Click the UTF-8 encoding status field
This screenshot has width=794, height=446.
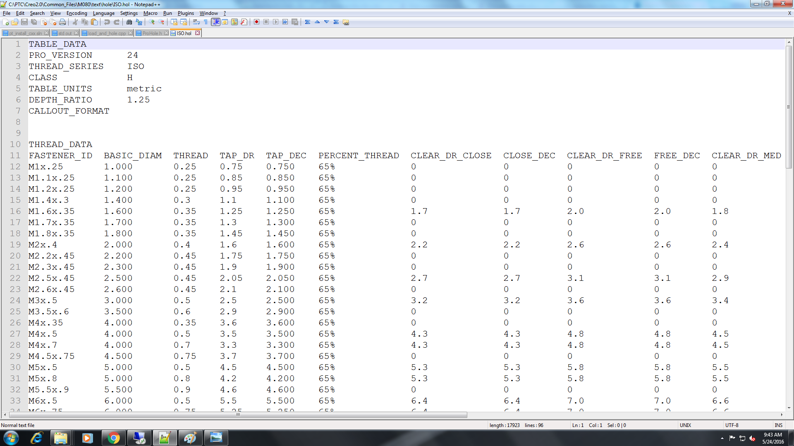732,425
